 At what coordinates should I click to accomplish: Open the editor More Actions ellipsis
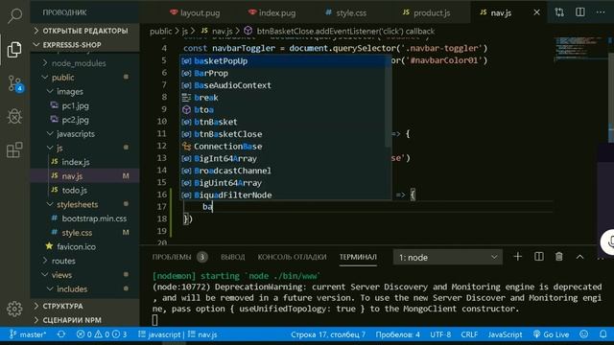pos(601,12)
